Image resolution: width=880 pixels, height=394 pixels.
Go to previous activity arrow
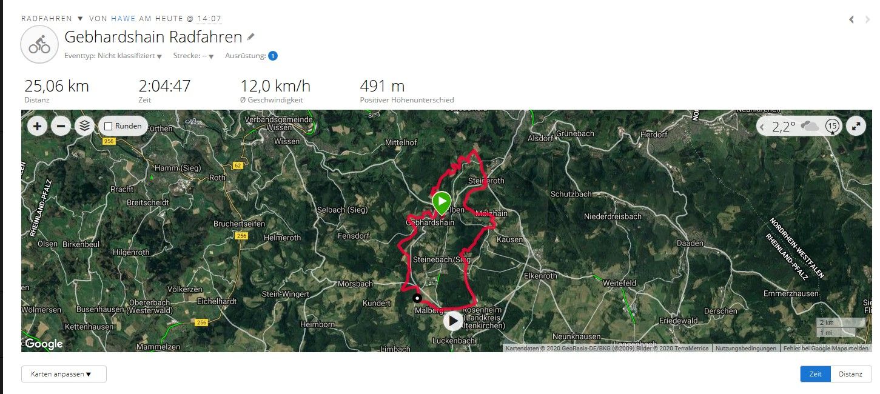(x=851, y=19)
